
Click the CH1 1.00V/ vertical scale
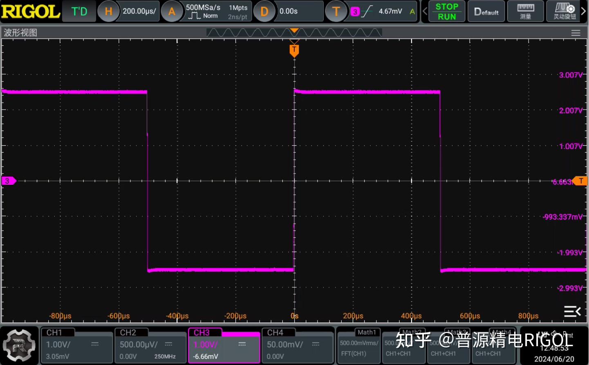tap(58, 345)
